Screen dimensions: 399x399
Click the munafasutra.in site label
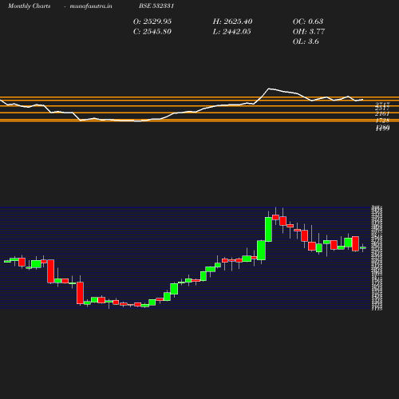click(91, 6)
